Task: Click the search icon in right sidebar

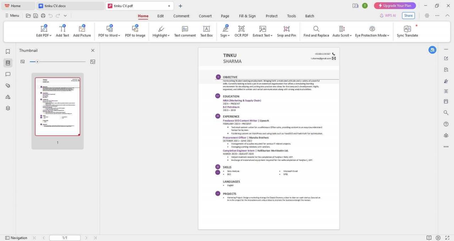Action: [446, 113]
